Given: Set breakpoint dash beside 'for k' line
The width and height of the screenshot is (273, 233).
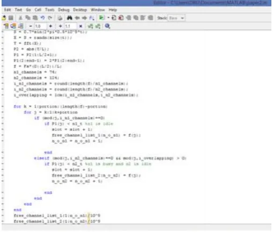Looking at the screenshot, I should [3, 106].
